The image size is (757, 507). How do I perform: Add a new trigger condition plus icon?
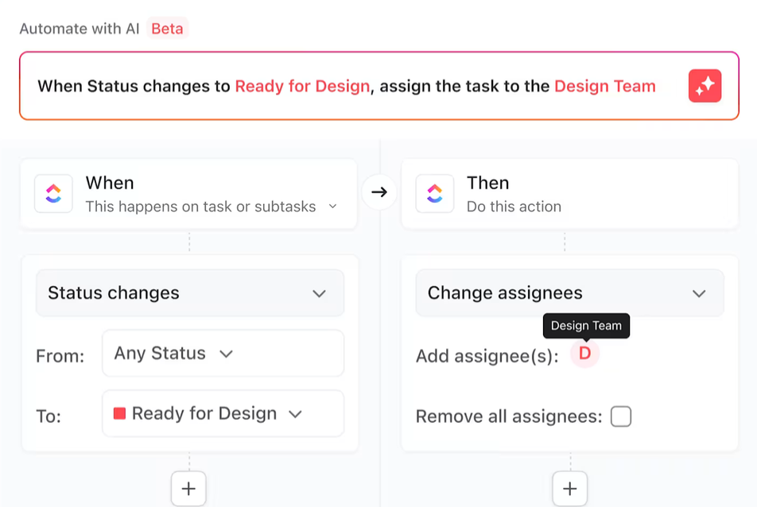(x=188, y=489)
